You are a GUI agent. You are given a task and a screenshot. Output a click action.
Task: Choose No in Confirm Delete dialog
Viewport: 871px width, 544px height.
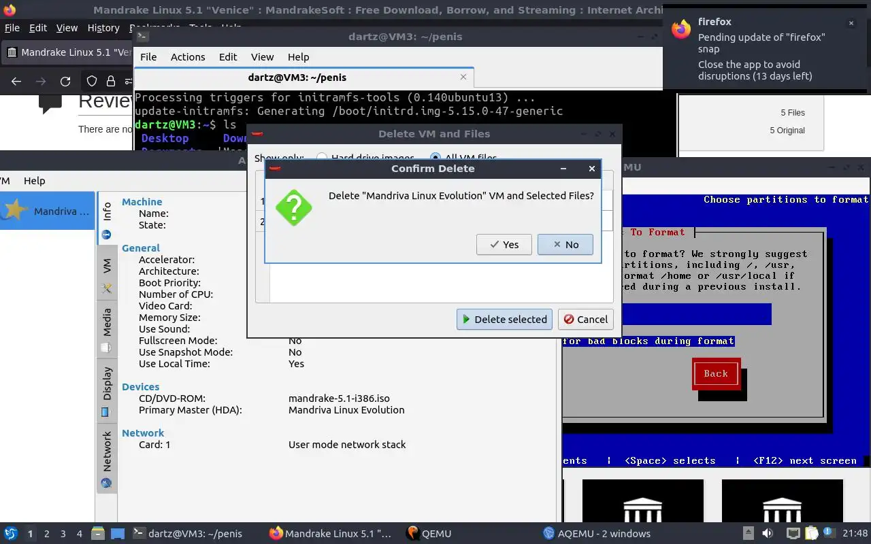coord(565,245)
